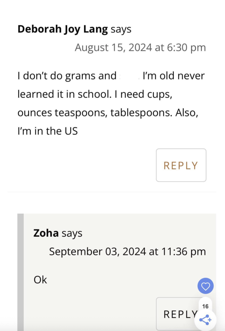This screenshot has width=225, height=331.
Task: Click the 16 share count badge
Action: point(205,306)
